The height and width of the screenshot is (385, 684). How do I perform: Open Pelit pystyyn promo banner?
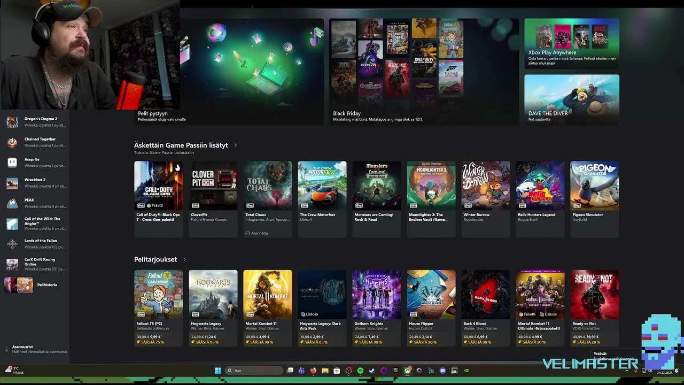[x=229, y=72]
